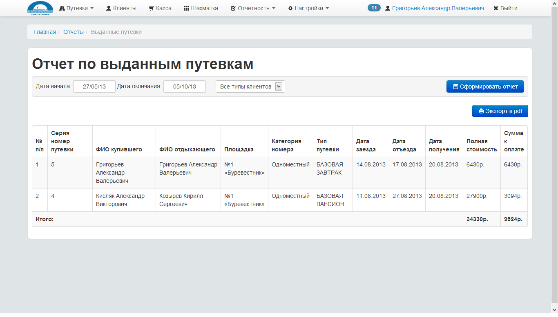Click the Дата начала date field
Screen dimensions: 558x317
click(94, 86)
